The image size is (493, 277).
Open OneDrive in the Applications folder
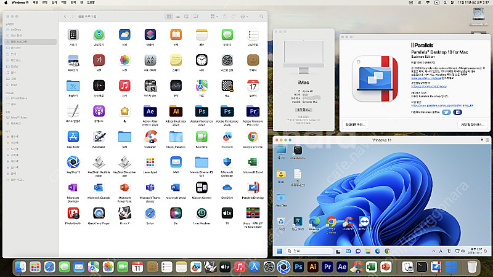[227, 188]
